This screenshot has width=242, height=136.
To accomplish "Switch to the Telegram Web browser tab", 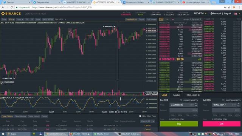I will [46, 2].
